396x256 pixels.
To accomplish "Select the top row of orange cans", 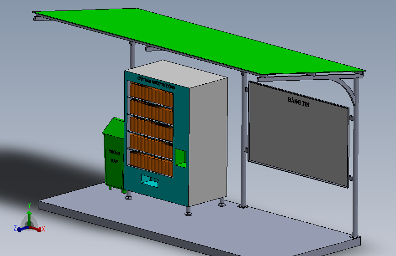I will pos(152,95).
